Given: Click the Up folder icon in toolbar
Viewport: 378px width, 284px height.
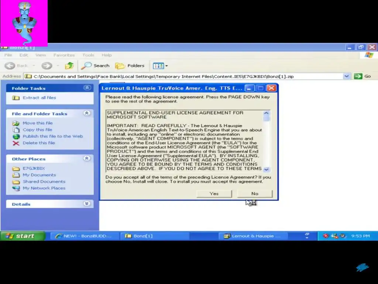Looking at the screenshot, I should (69, 66).
